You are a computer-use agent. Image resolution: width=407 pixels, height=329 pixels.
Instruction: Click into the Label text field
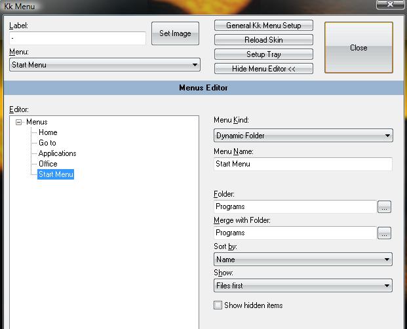pyautogui.click(x=77, y=38)
